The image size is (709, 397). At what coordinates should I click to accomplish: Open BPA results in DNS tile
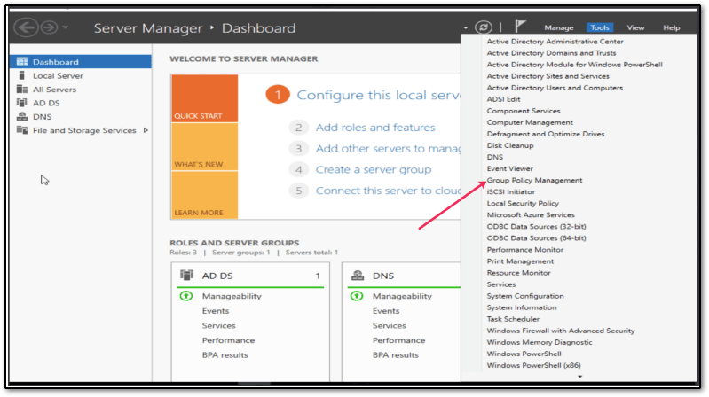pos(395,355)
